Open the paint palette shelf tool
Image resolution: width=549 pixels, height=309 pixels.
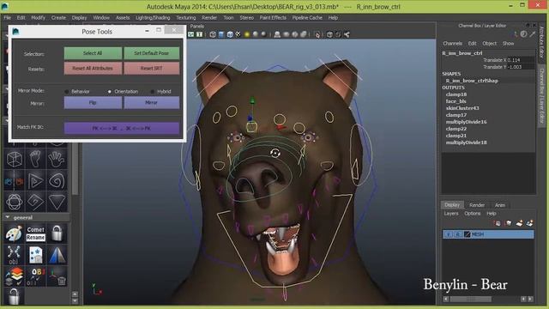pos(15,233)
